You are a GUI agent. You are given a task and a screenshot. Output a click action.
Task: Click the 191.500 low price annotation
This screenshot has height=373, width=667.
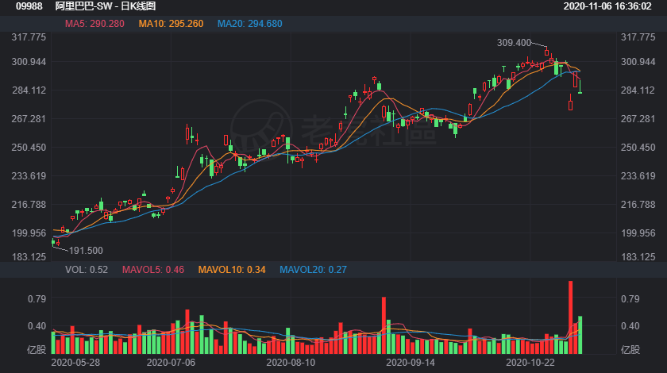point(86,251)
